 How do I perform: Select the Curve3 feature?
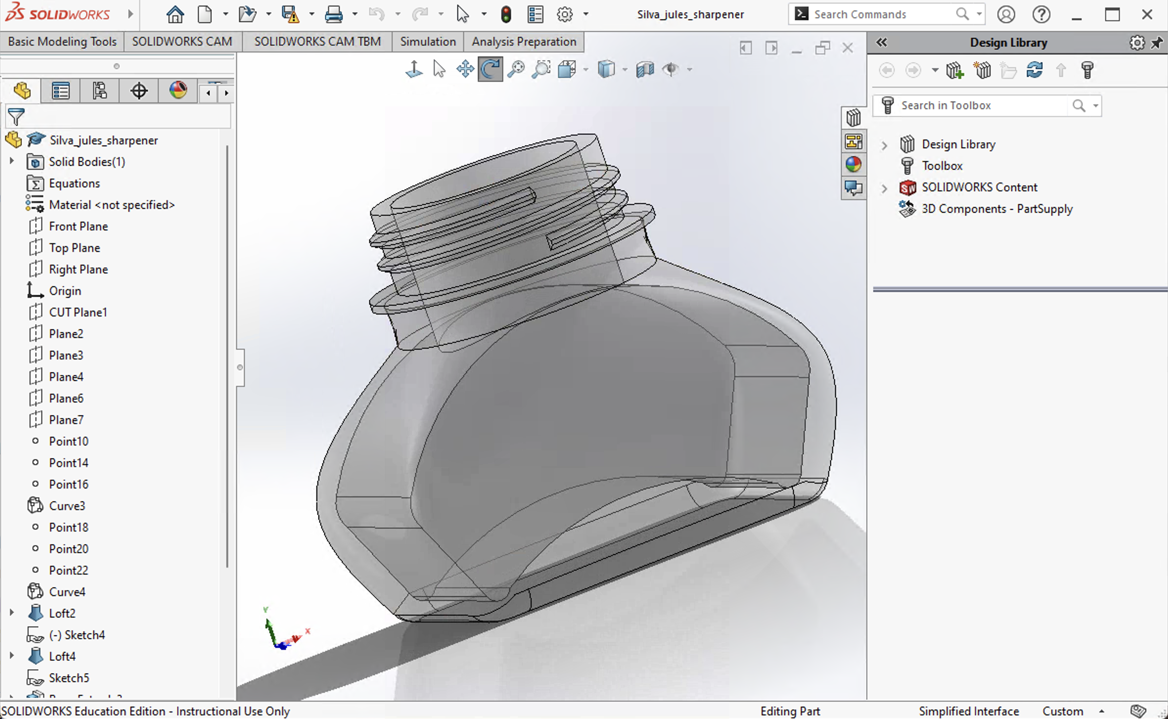coord(67,506)
